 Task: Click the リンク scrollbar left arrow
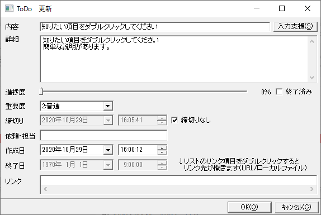point(45,189)
